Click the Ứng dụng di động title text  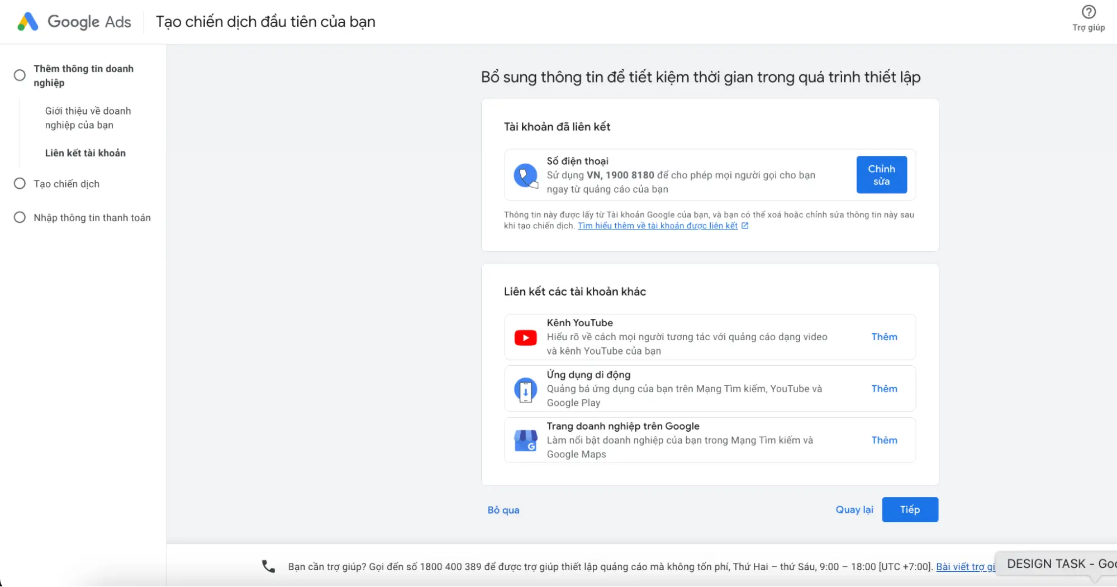coord(588,375)
